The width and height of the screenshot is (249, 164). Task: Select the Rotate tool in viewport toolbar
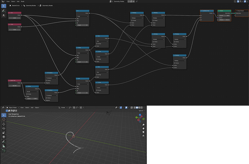(x=4, y=128)
